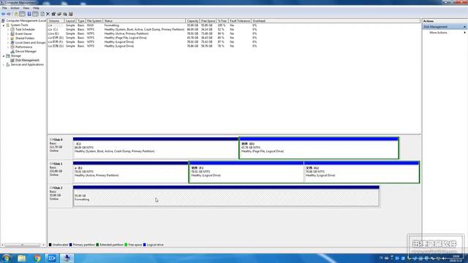Select the Disk 1 label box
Screen dimensions: 468x263
[x=60, y=172]
